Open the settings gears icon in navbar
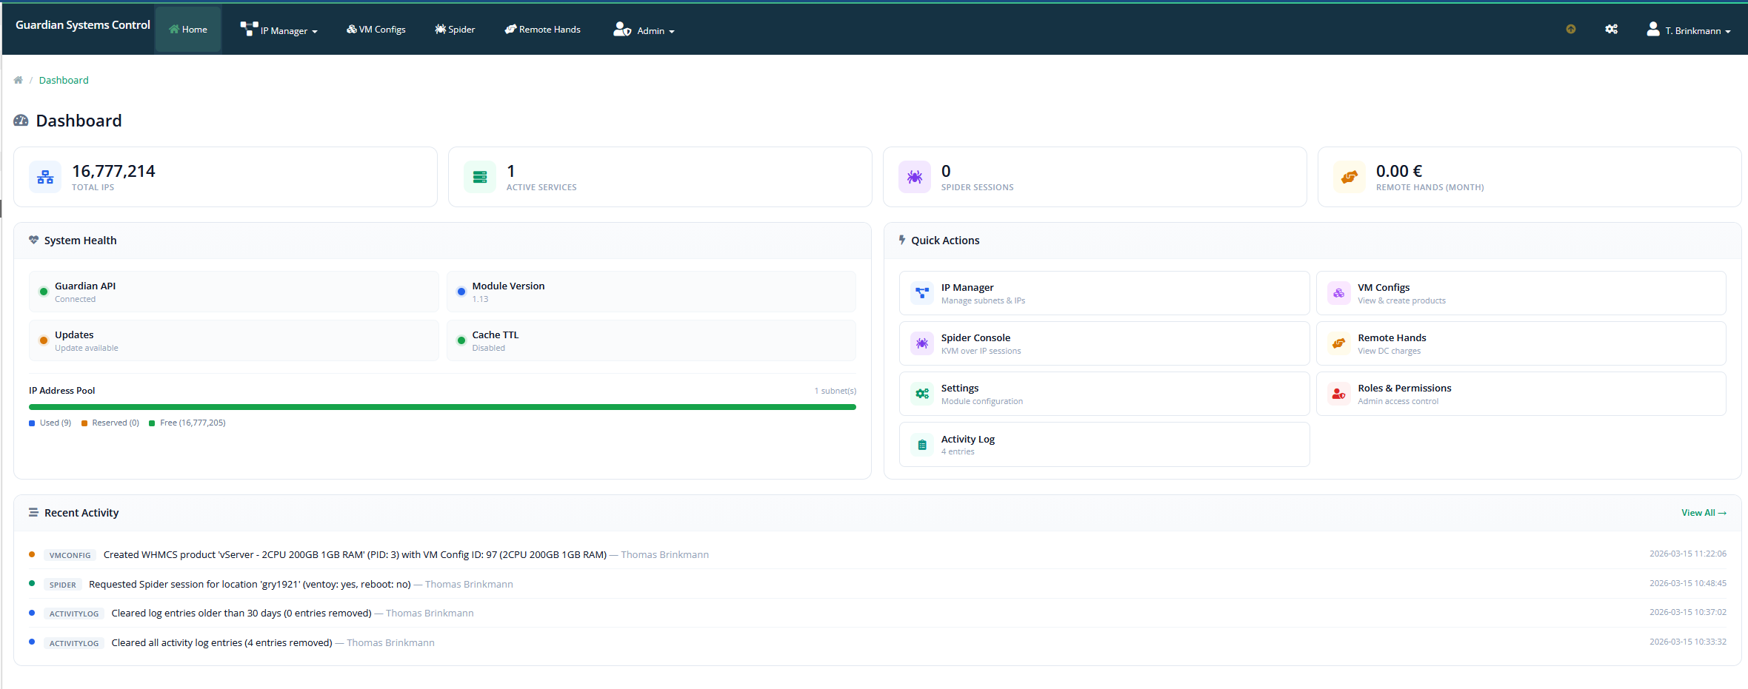Image resolution: width=1748 pixels, height=689 pixels. [x=1611, y=29]
